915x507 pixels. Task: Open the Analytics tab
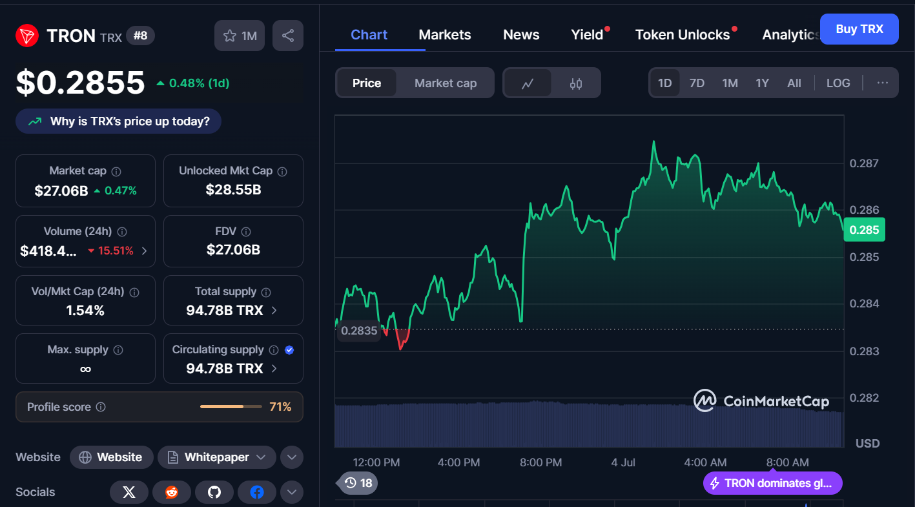tap(790, 35)
